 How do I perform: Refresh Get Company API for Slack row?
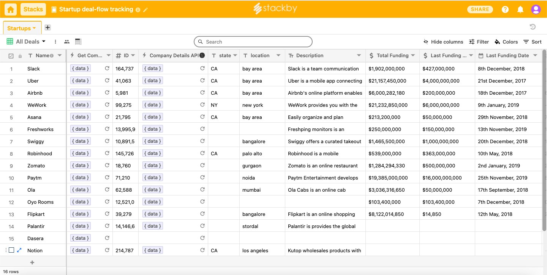pyautogui.click(x=107, y=69)
